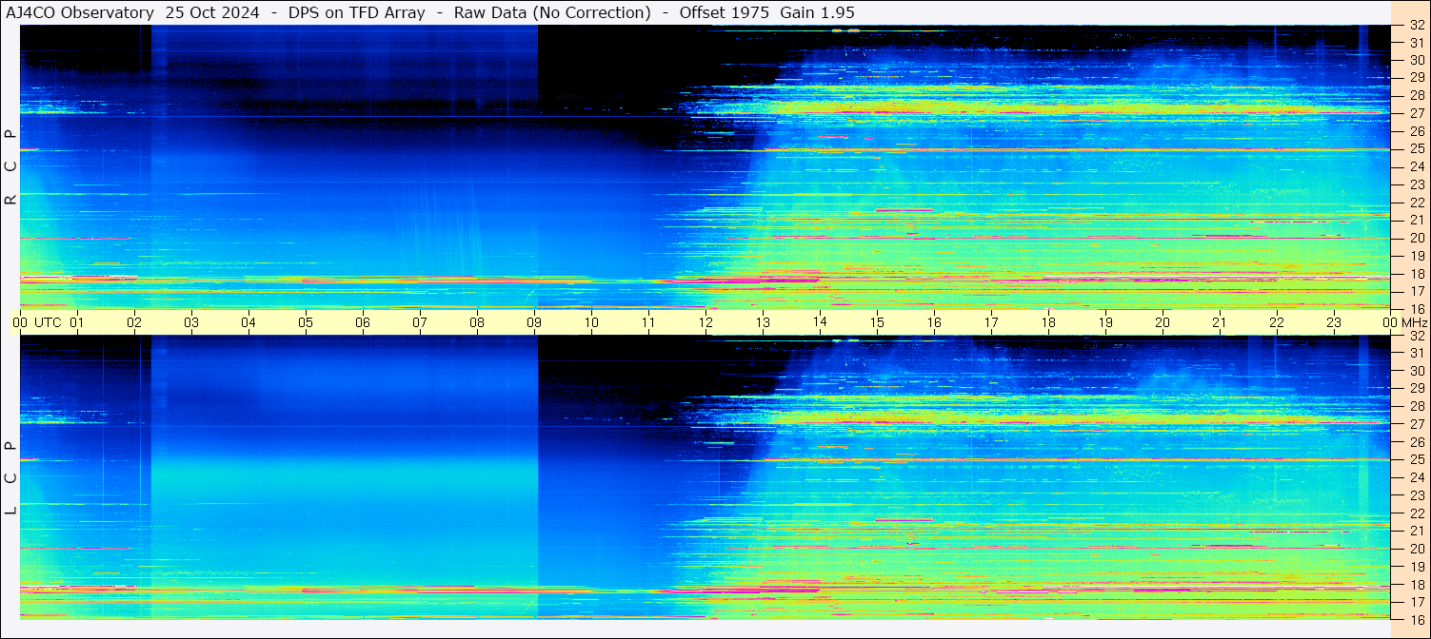The width and height of the screenshot is (1431, 639).
Task: Click Raw Data (No Correction) text
Action: coord(552,12)
